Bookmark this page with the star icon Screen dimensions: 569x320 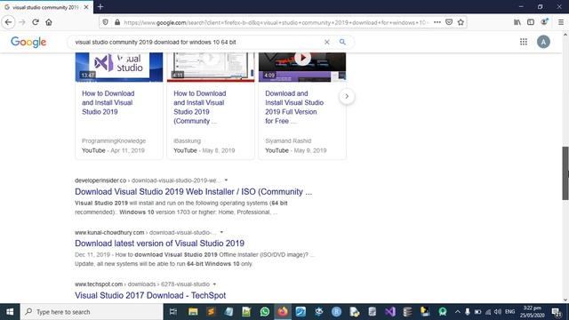(x=461, y=22)
